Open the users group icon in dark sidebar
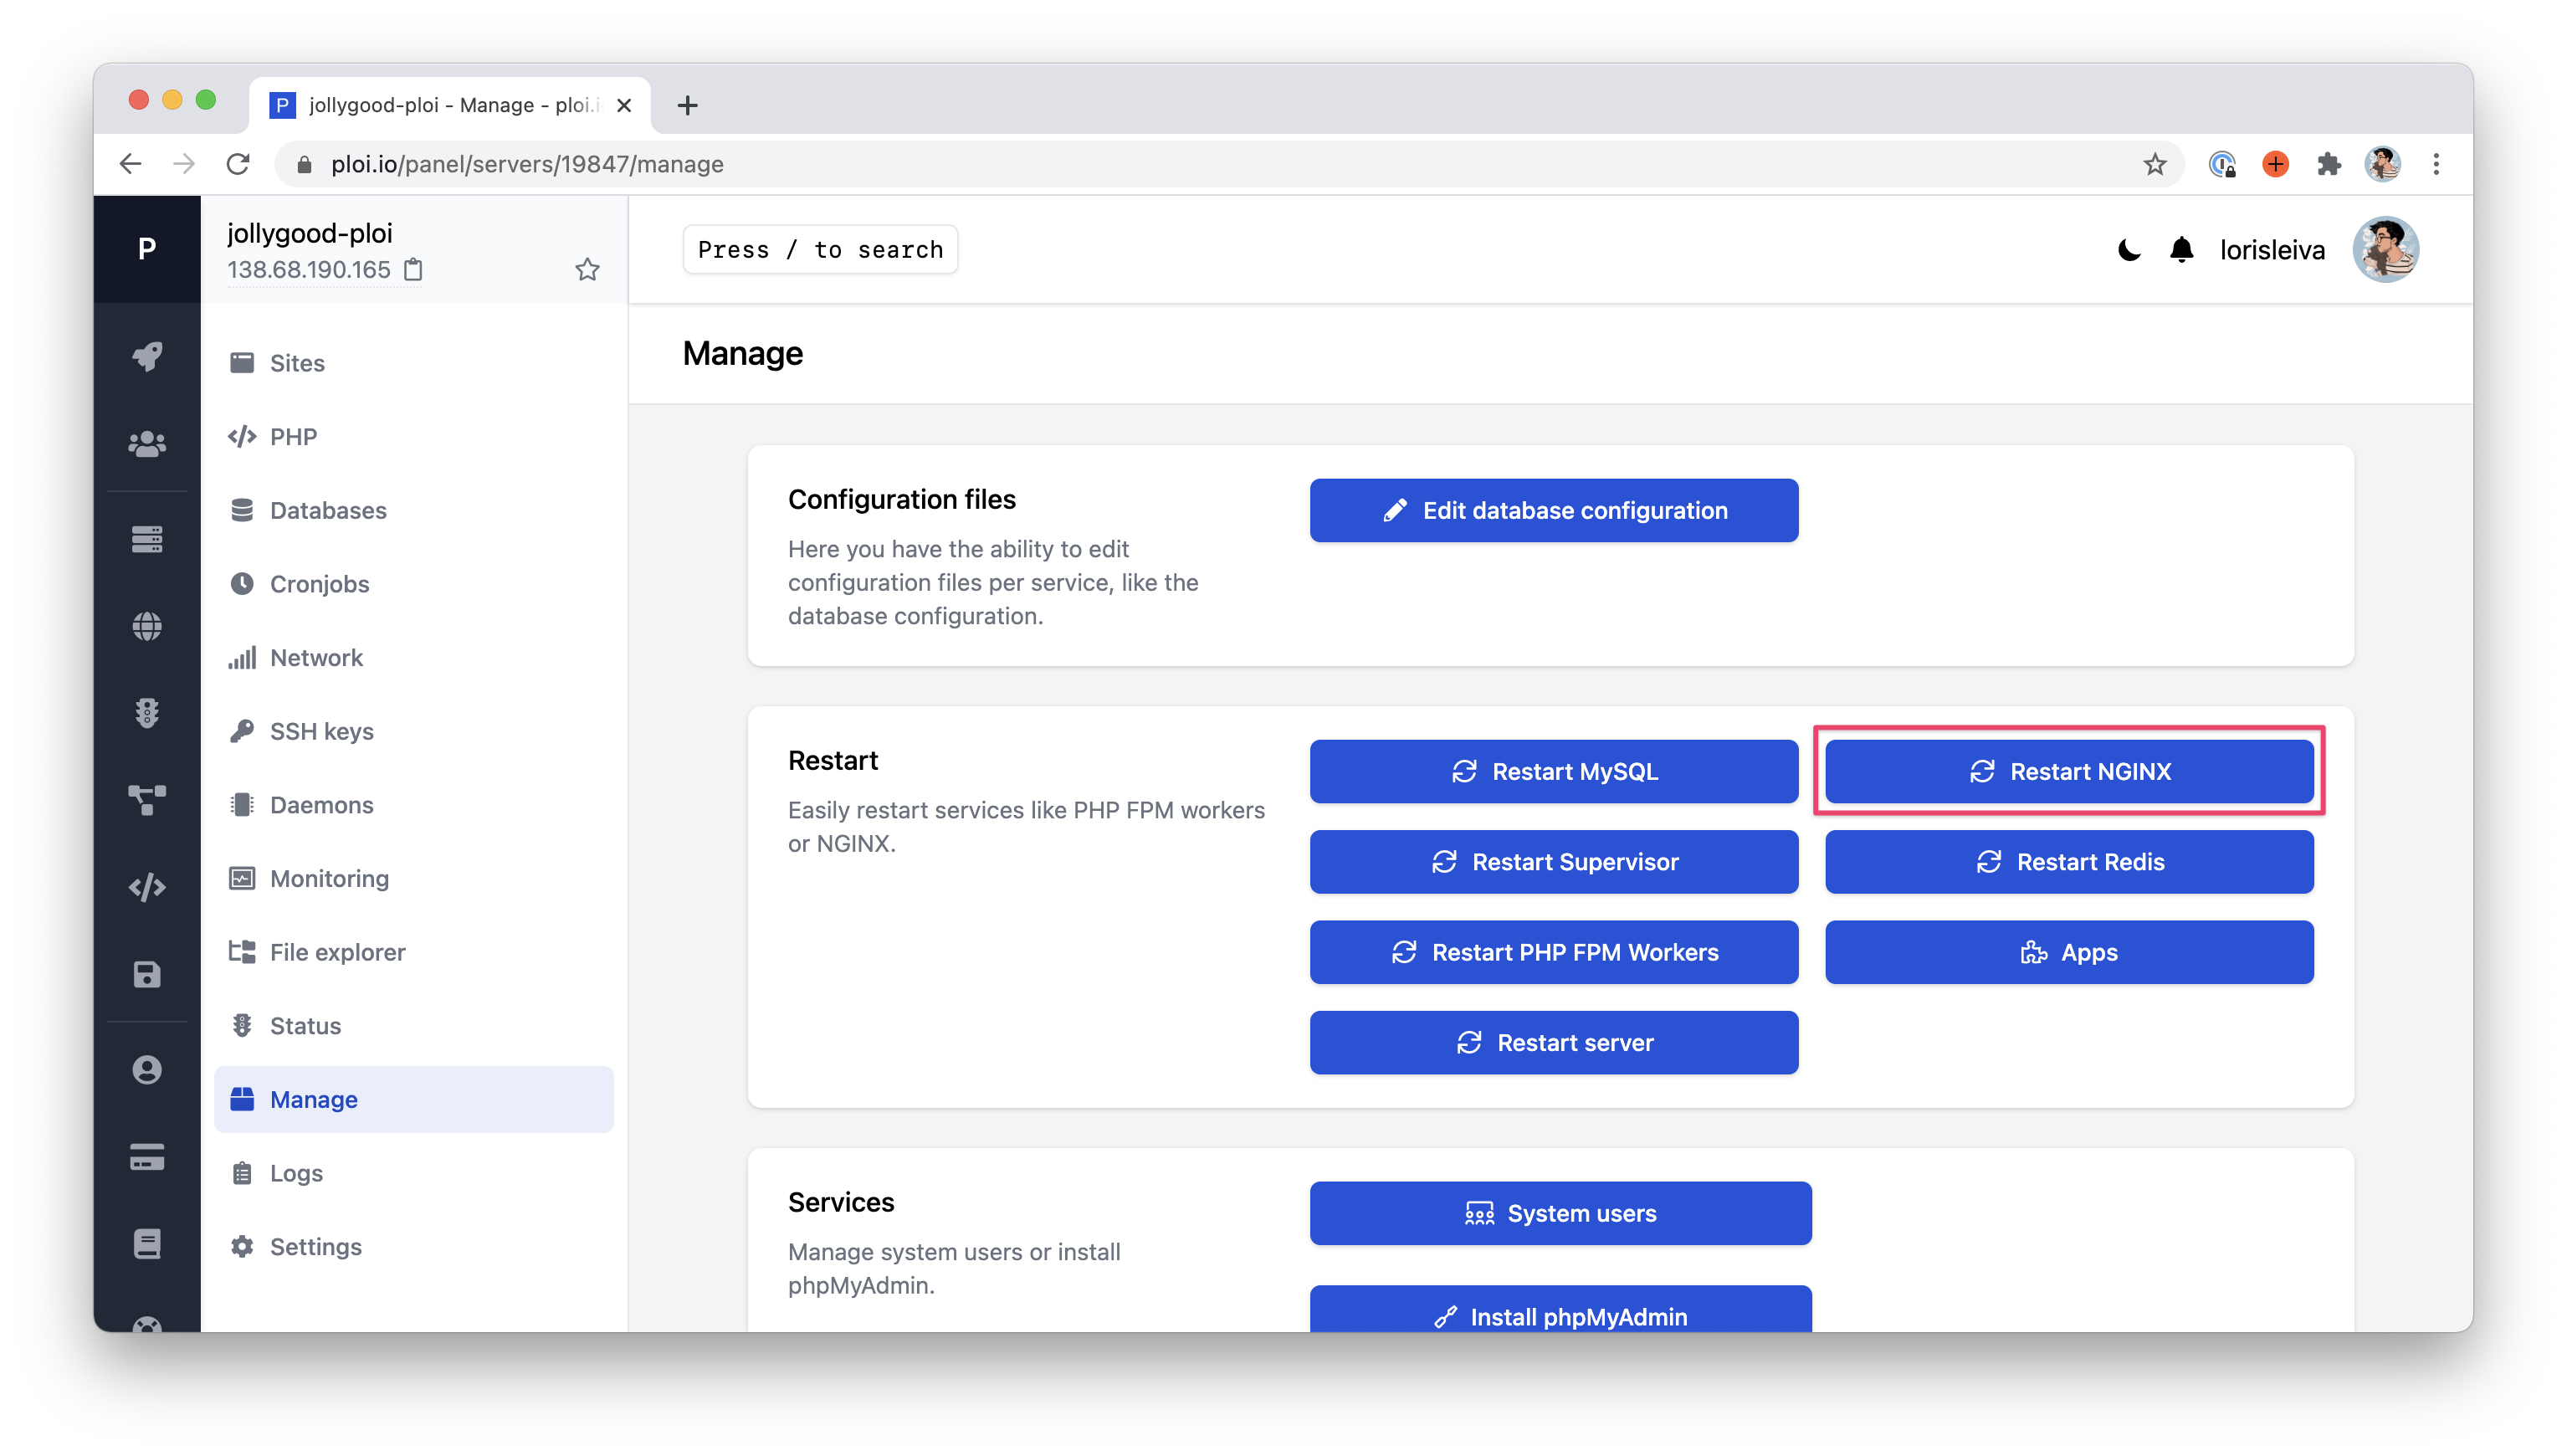The image size is (2567, 1456). click(147, 444)
